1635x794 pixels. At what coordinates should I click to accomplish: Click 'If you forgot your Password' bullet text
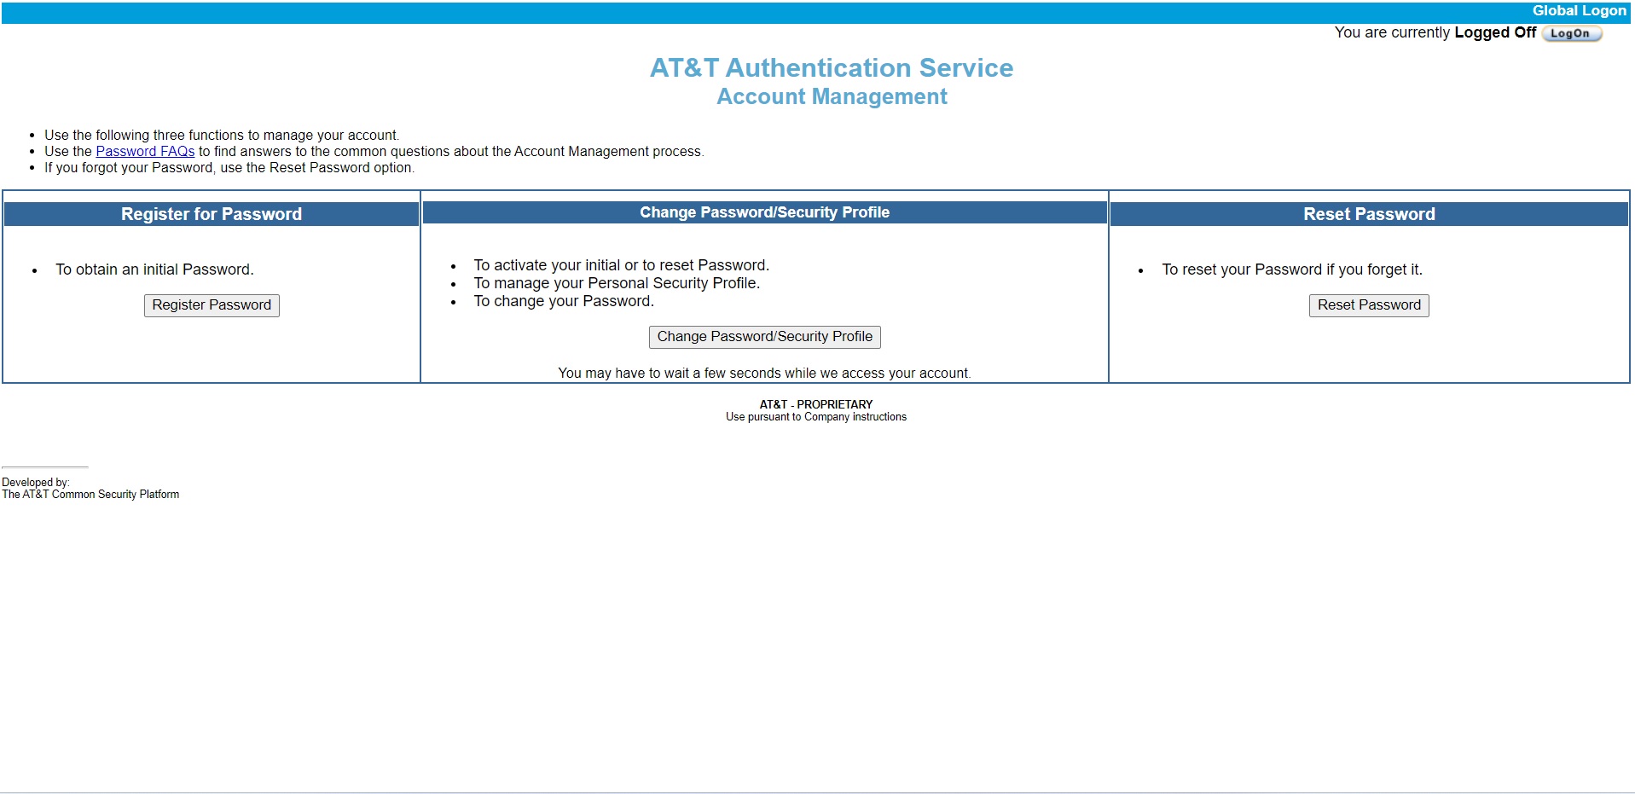229,167
